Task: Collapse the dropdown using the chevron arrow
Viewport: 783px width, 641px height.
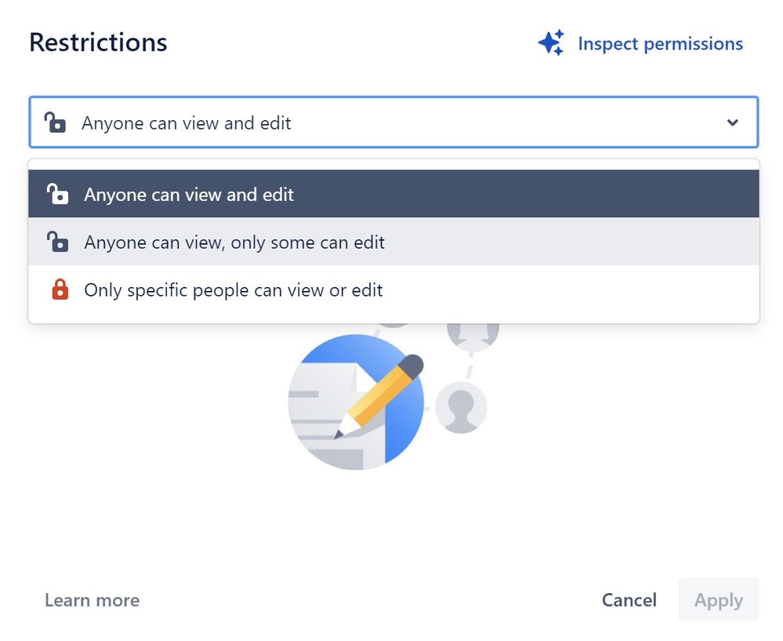Action: click(x=733, y=122)
